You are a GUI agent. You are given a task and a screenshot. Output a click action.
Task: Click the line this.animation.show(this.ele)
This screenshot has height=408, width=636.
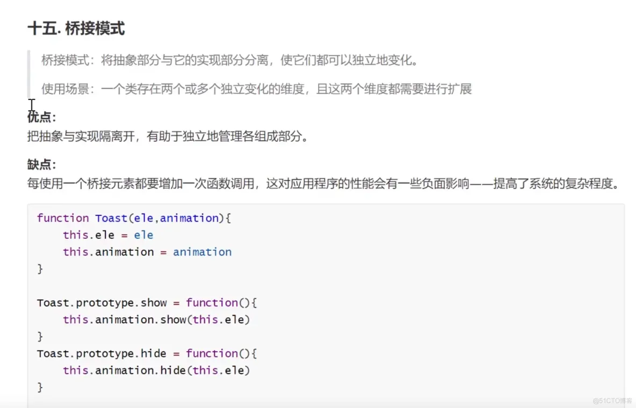(156, 320)
